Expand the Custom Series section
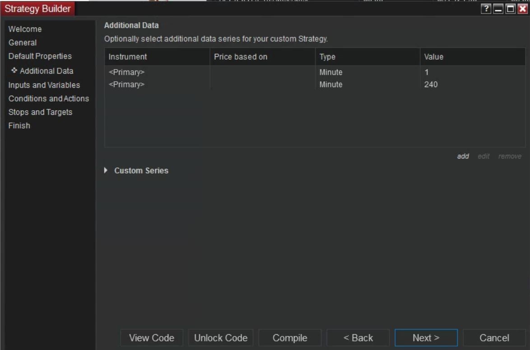Viewport: 530px width, 350px height. coord(107,171)
